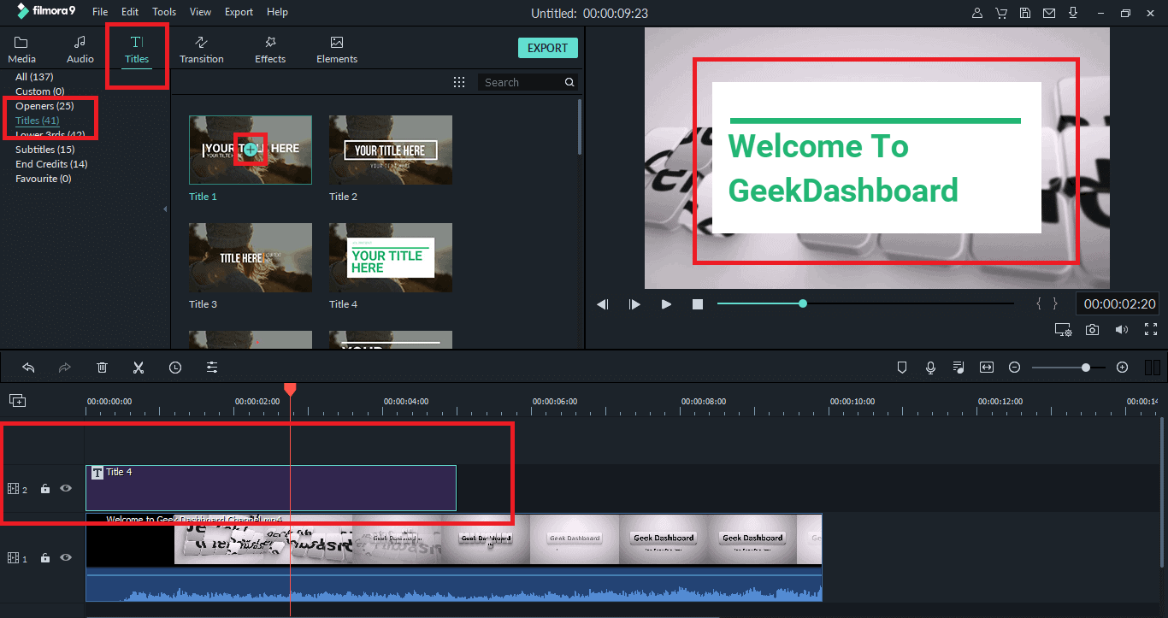Select the Split scissors tool in the timeline toolbar
Screen dimensions: 1168x618
pyautogui.click(x=139, y=367)
